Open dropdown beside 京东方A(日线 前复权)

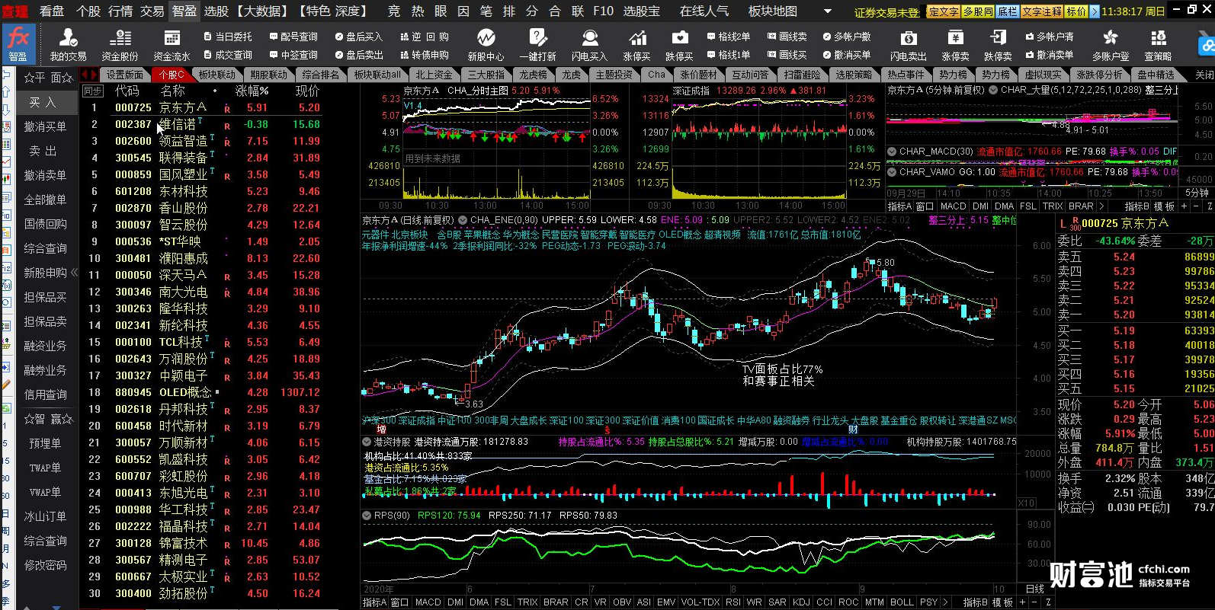[x=463, y=220]
